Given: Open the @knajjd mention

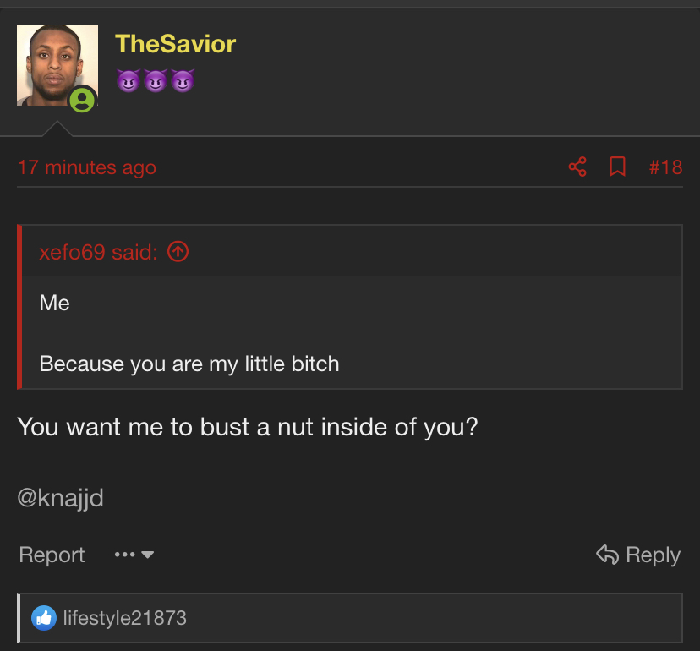Looking at the screenshot, I should [x=60, y=498].
